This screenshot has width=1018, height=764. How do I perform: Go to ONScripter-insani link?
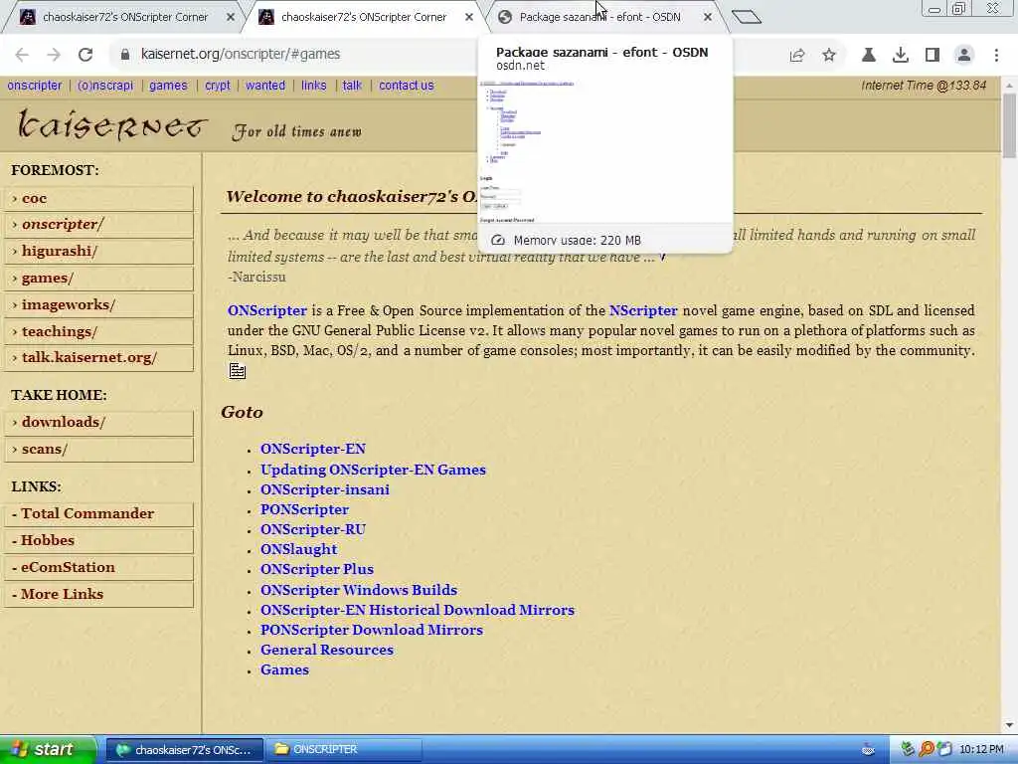click(x=325, y=489)
